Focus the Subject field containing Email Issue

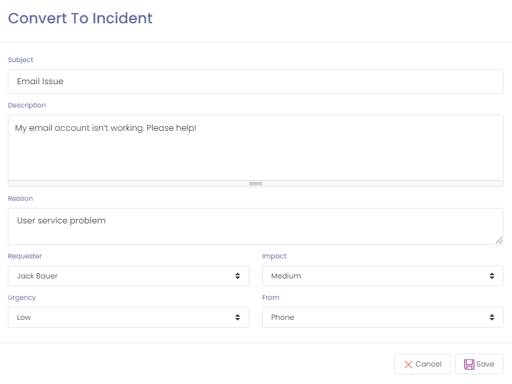(256, 82)
